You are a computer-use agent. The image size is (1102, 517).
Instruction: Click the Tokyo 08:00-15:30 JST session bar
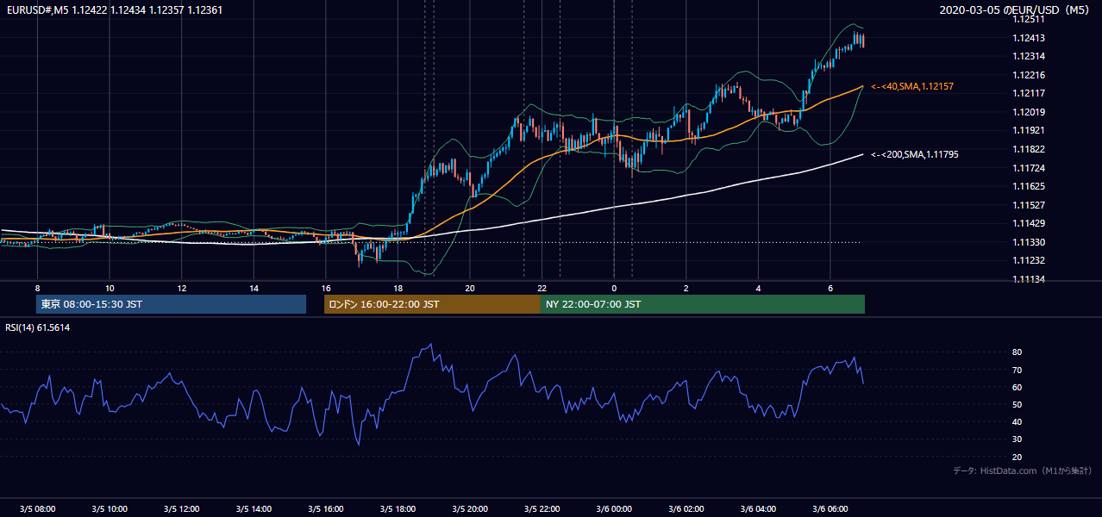(171, 304)
